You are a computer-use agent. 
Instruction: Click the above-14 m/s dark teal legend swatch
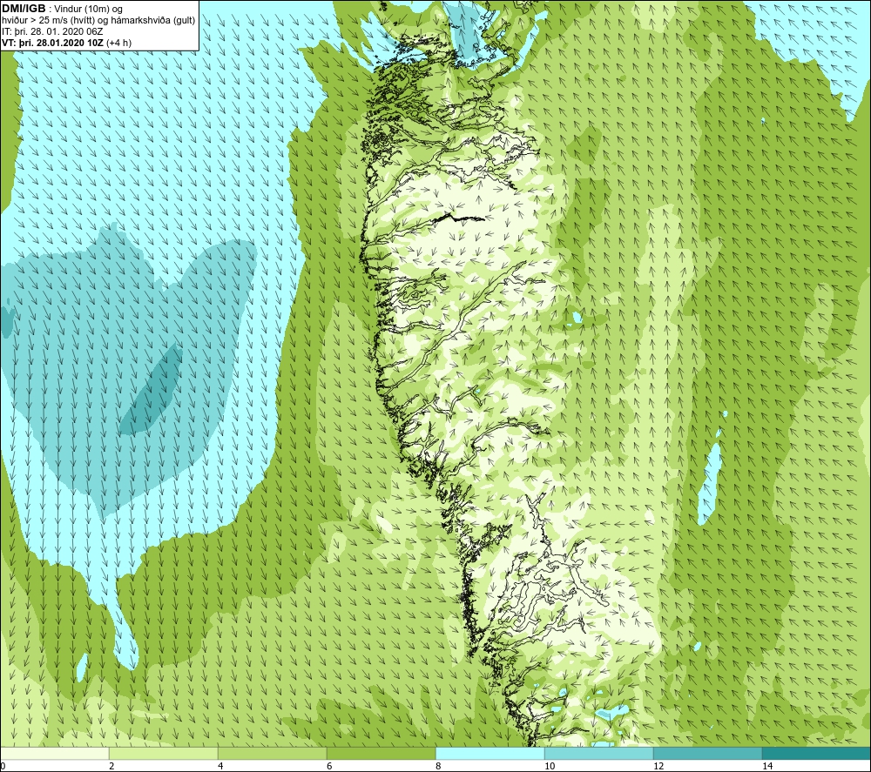click(x=816, y=753)
